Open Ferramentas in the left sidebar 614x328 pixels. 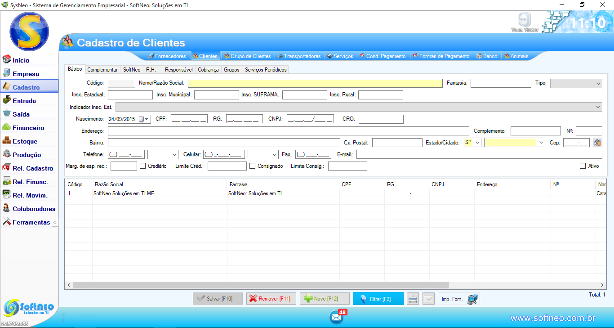pos(31,222)
